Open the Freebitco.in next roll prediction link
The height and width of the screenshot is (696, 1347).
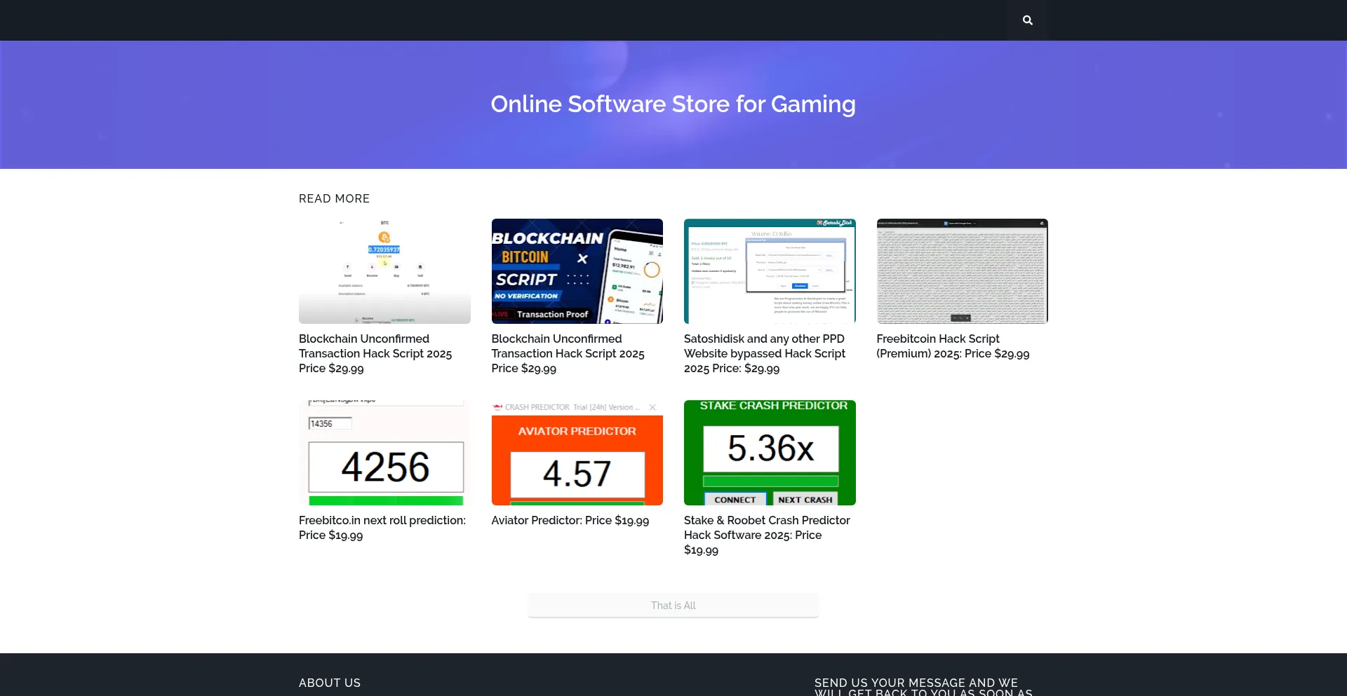[x=382, y=527]
